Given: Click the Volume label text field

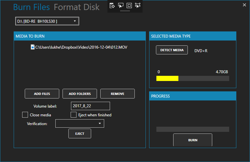Looking at the screenshot, I should coord(90,106).
